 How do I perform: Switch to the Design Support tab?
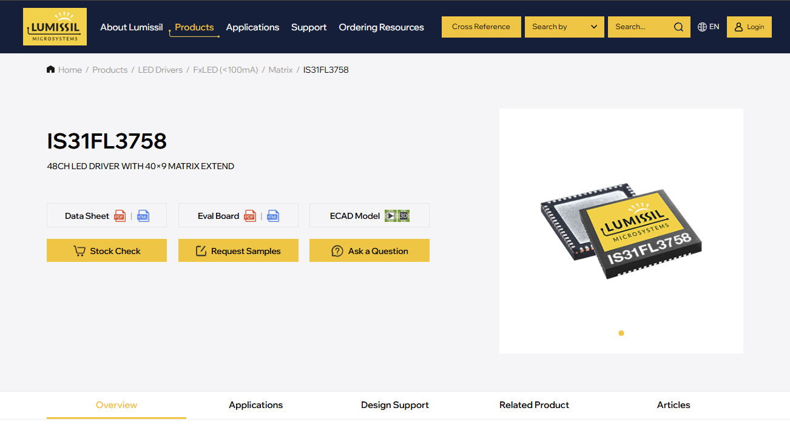395,405
